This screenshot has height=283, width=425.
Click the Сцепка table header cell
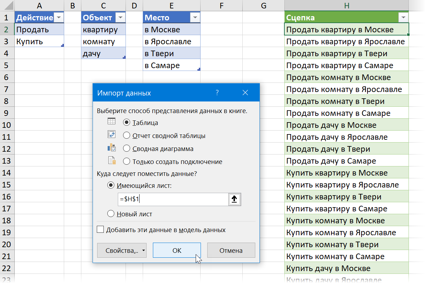tap(346, 18)
